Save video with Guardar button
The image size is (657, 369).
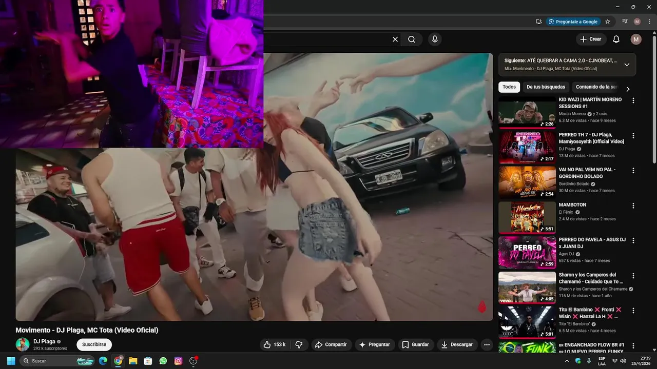pyautogui.click(x=416, y=345)
